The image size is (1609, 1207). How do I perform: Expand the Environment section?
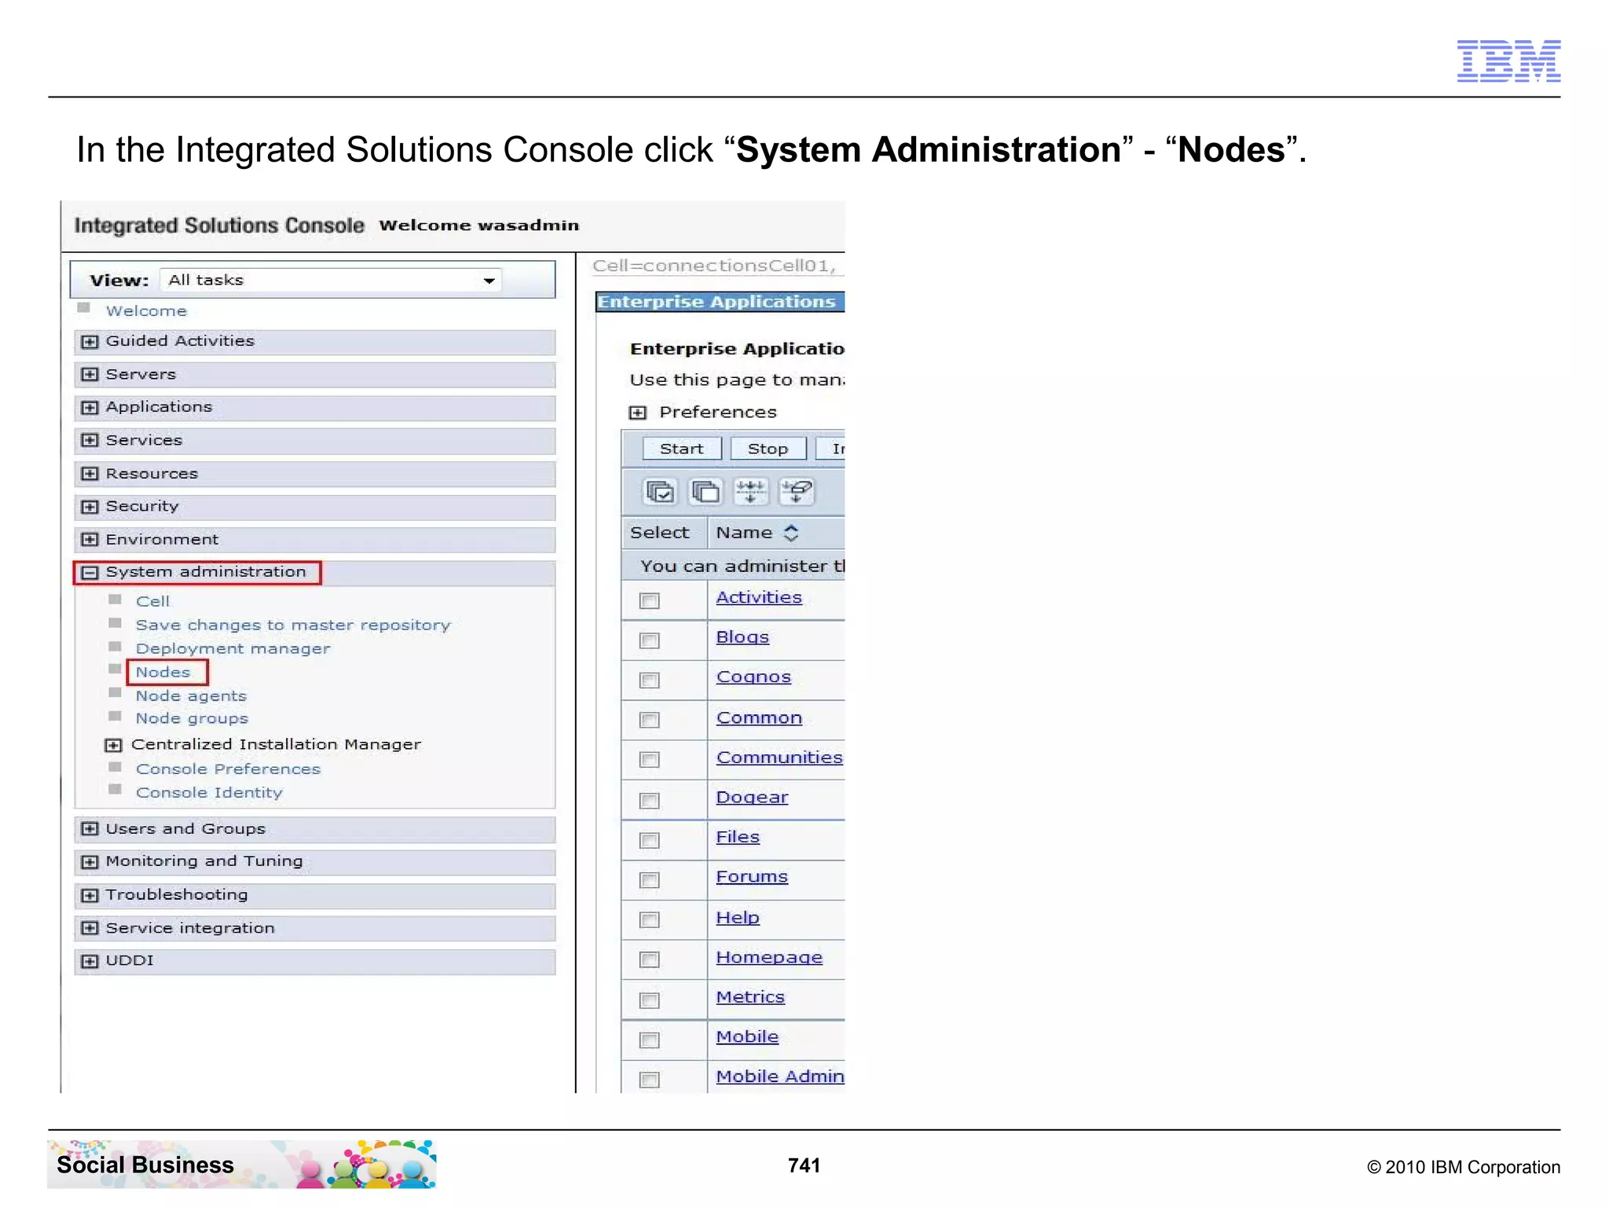click(x=90, y=540)
